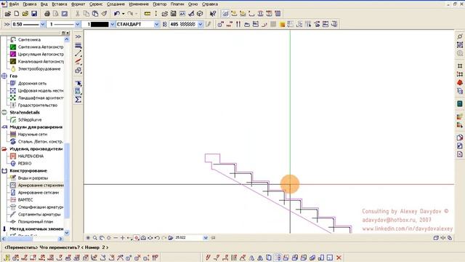This screenshot has height=262, width=465.
Task: Open the Создание menu
Action: pyautogui.click(x=116, y=4)
